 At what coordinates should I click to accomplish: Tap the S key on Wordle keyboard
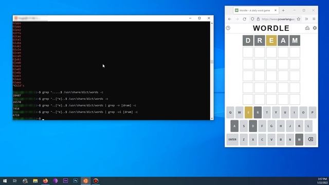(x=244, y=126)
